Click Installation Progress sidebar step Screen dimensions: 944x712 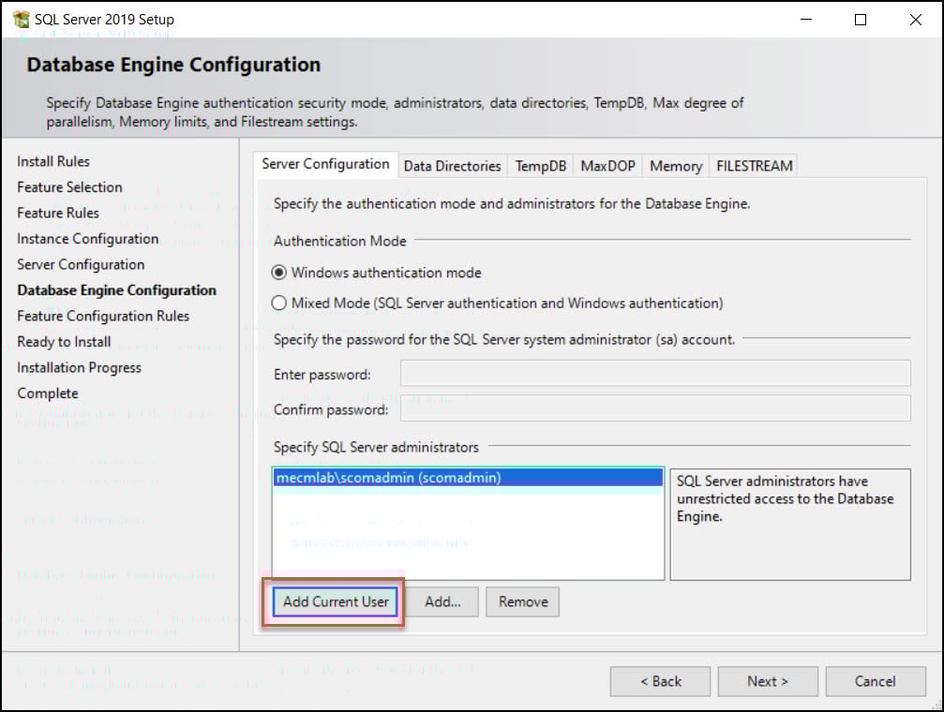pos(79,368)
